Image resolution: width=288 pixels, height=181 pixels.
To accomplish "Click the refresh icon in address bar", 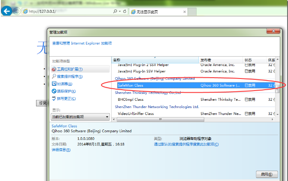I will pyautogui.click(x=125, y=12).
